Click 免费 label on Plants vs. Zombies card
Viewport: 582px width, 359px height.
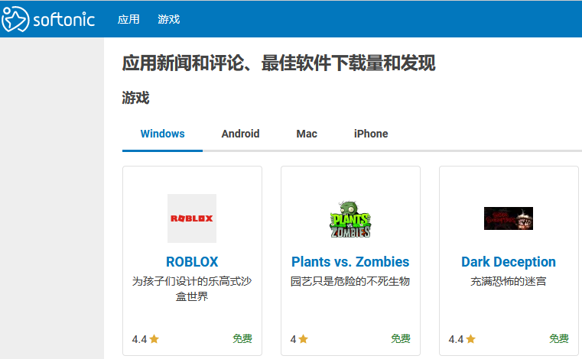401,339
